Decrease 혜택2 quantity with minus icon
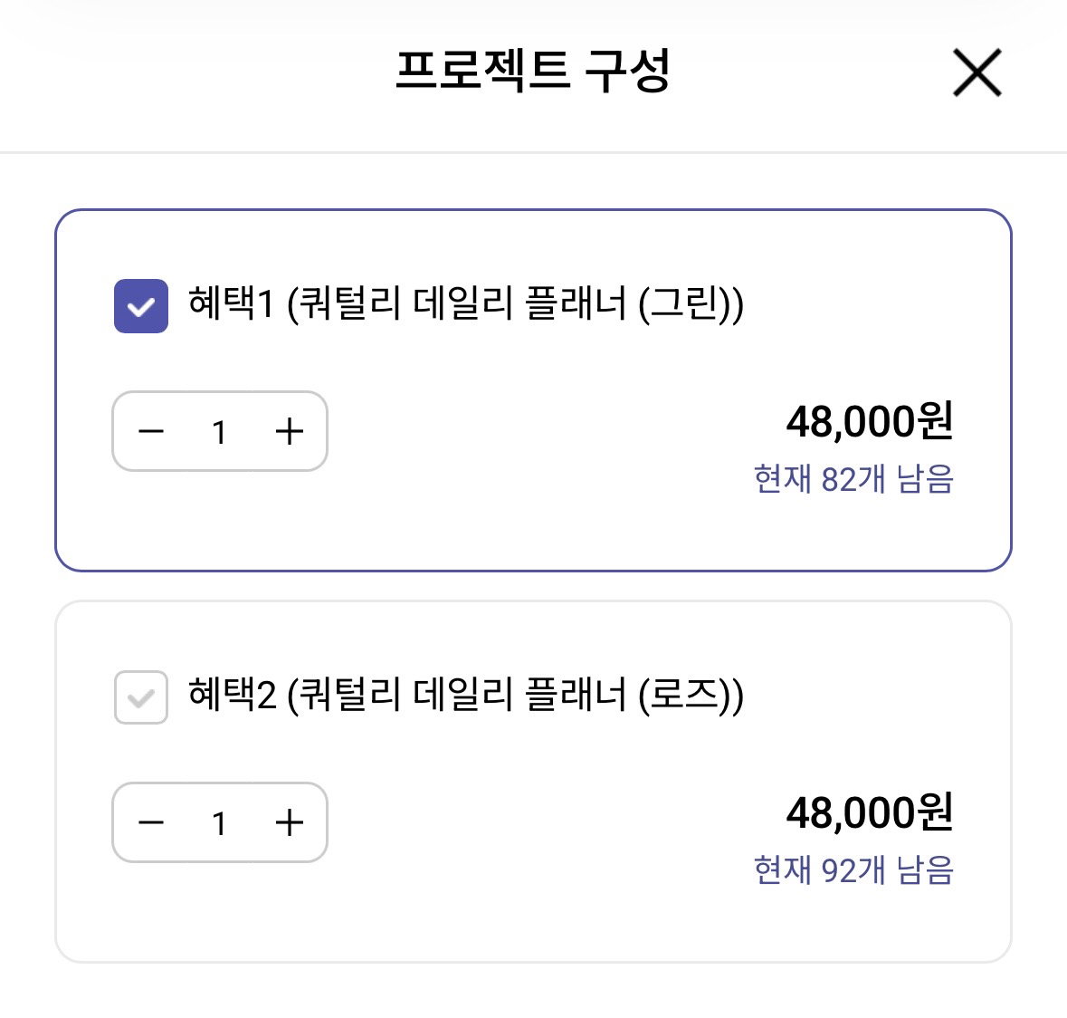 [151, 822]
